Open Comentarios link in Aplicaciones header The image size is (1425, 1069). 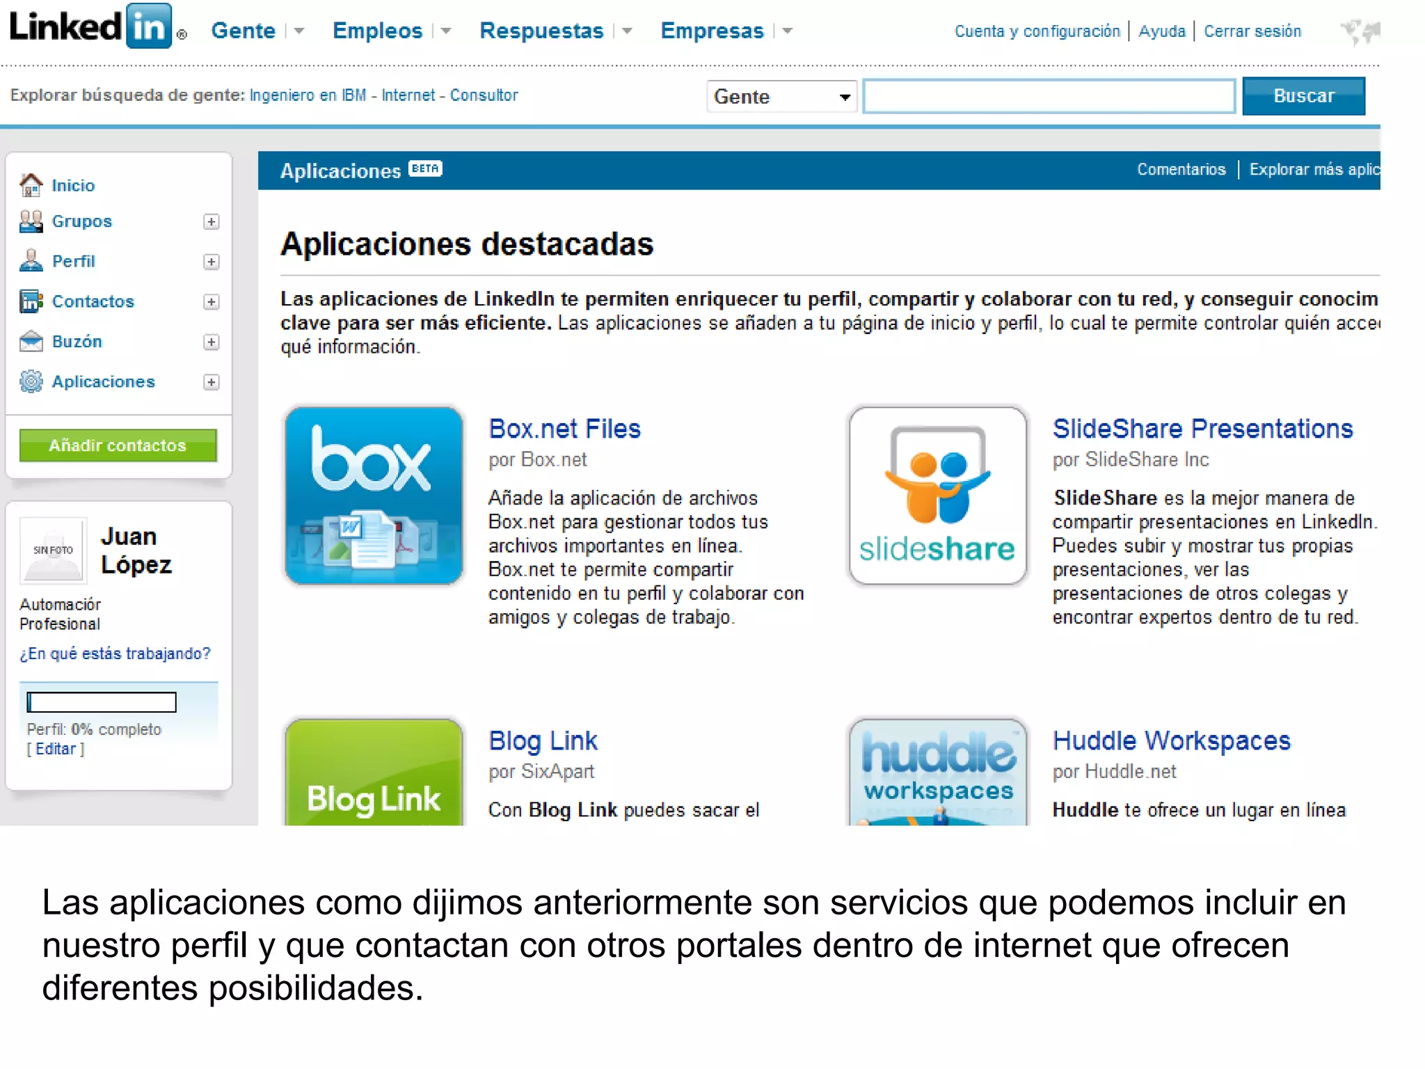tap(1181, 169)
